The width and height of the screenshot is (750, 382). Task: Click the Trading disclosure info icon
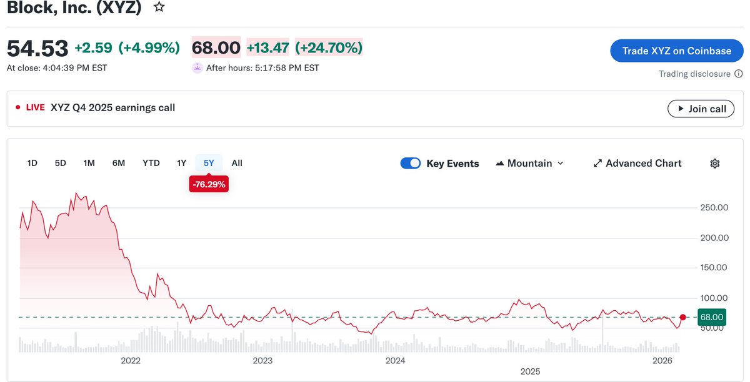(x=739, y=74)
